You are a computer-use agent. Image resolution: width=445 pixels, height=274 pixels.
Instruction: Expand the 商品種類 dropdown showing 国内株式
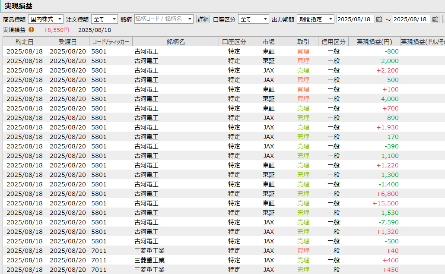[46, 19]
